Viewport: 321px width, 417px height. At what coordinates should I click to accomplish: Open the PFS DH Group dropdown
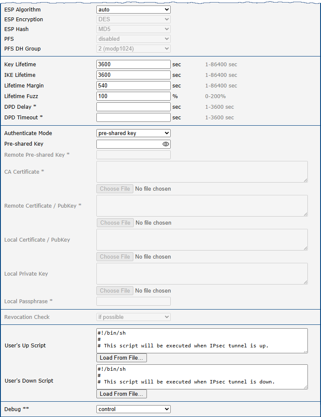133,49
